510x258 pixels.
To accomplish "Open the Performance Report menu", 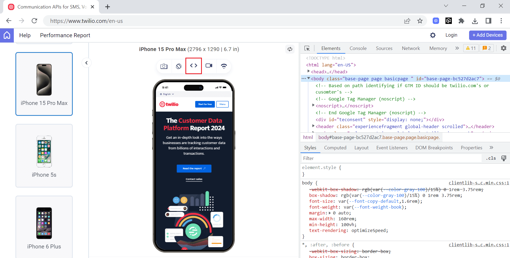I will click(65, 35).
